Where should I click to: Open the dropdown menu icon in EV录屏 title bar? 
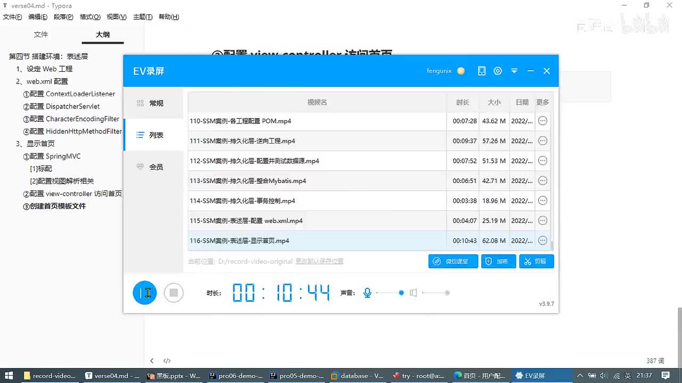pyautogui.click(x=514, y=71)
